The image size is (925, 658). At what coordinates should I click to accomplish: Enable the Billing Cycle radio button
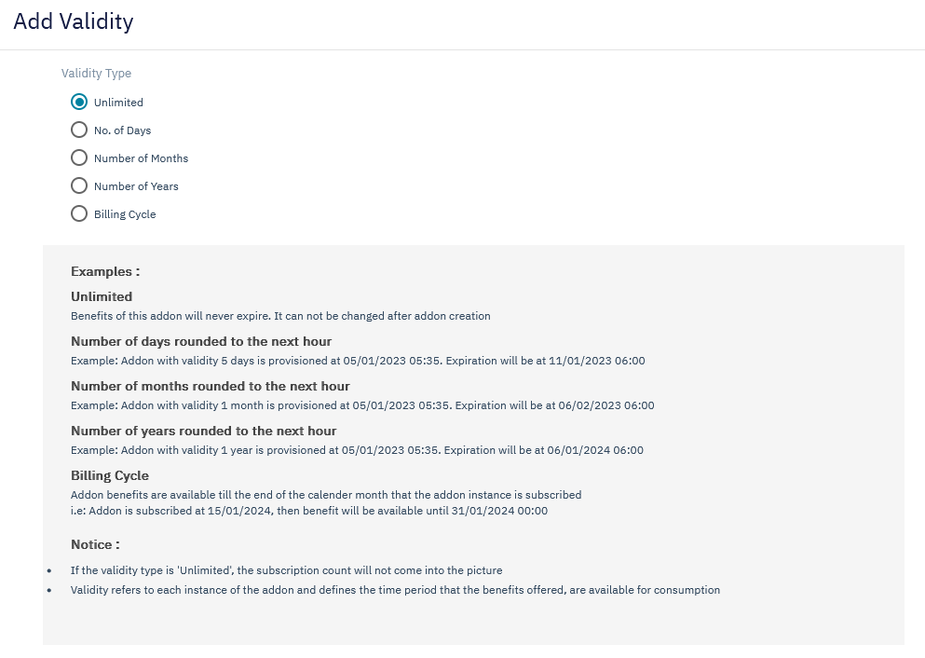coord(79,214)
